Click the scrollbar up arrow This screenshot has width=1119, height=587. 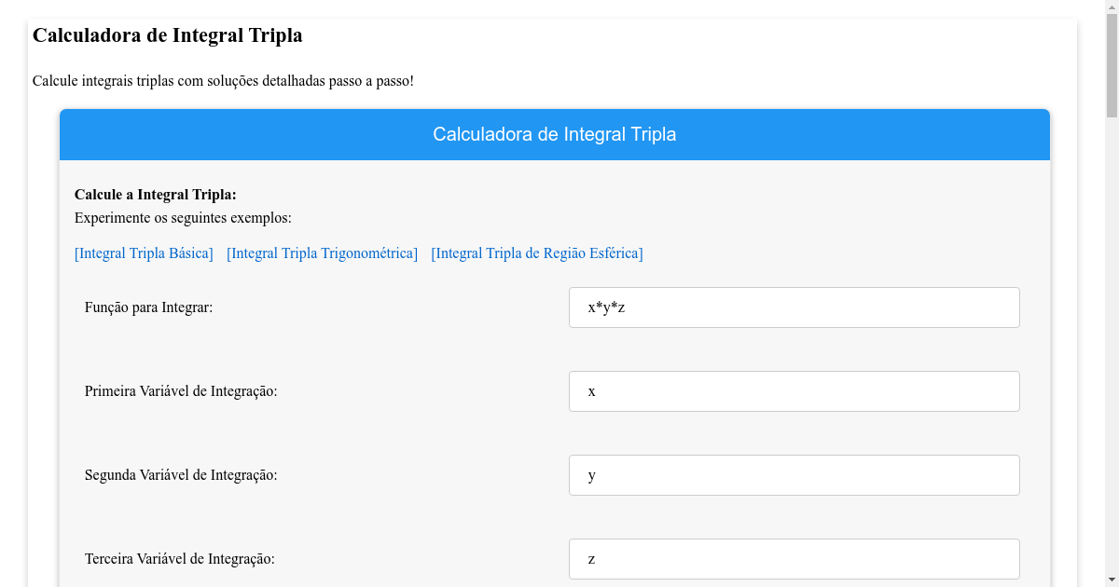[1112, 7]
